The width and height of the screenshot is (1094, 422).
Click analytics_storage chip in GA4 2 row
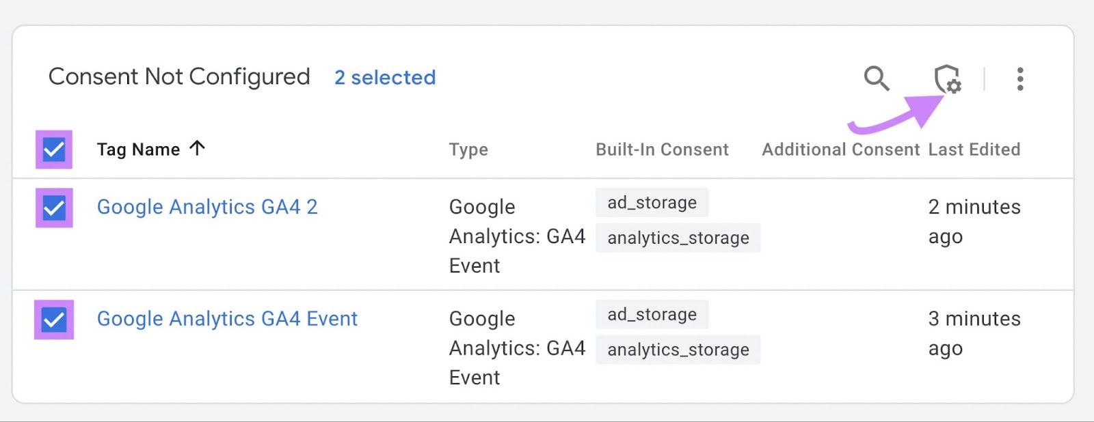tap(678, 238)
